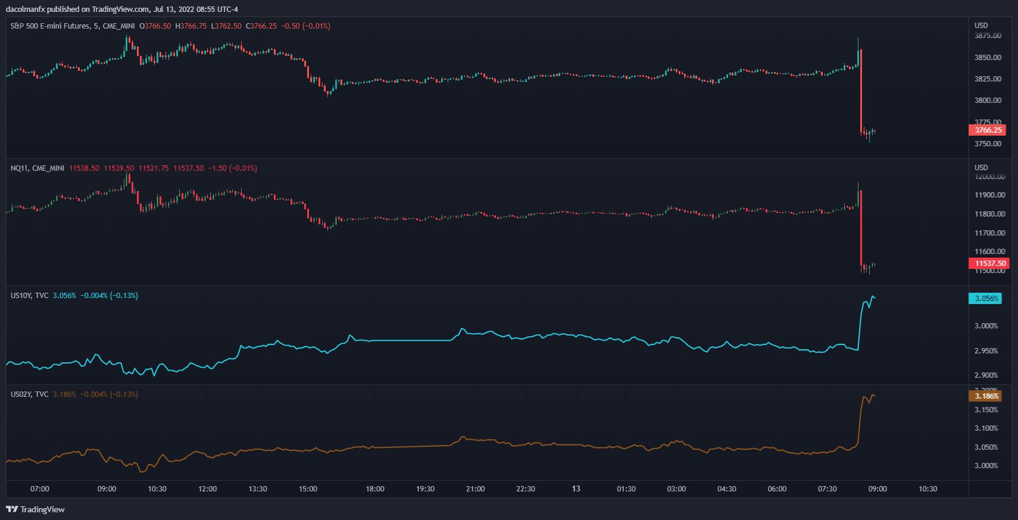Click the 12:00 time axis label
The image size is (1018, 520).
point(207,489)
